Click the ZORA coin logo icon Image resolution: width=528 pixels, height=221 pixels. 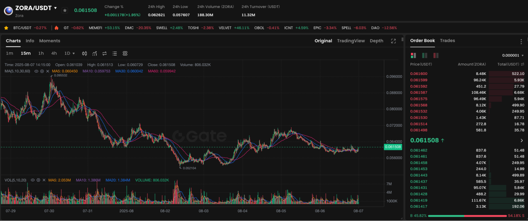(8, 11)
